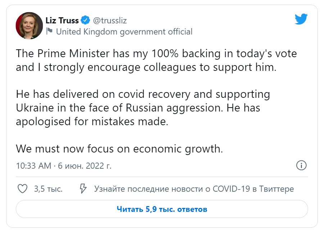This screenshot has height=232, width=325.
Task: Click the lightning bolt COVID-19 icon
Action: pos(83,189)
